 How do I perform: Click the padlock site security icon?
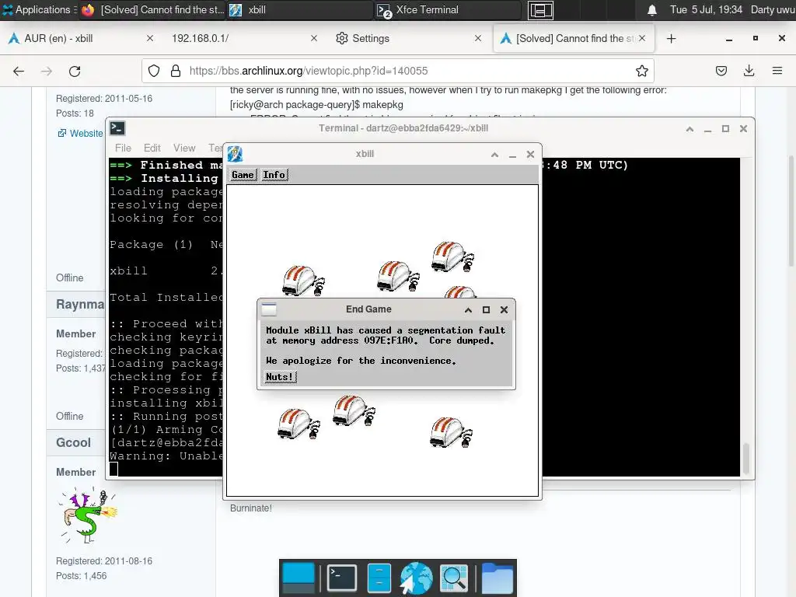(x=176, y=71)
